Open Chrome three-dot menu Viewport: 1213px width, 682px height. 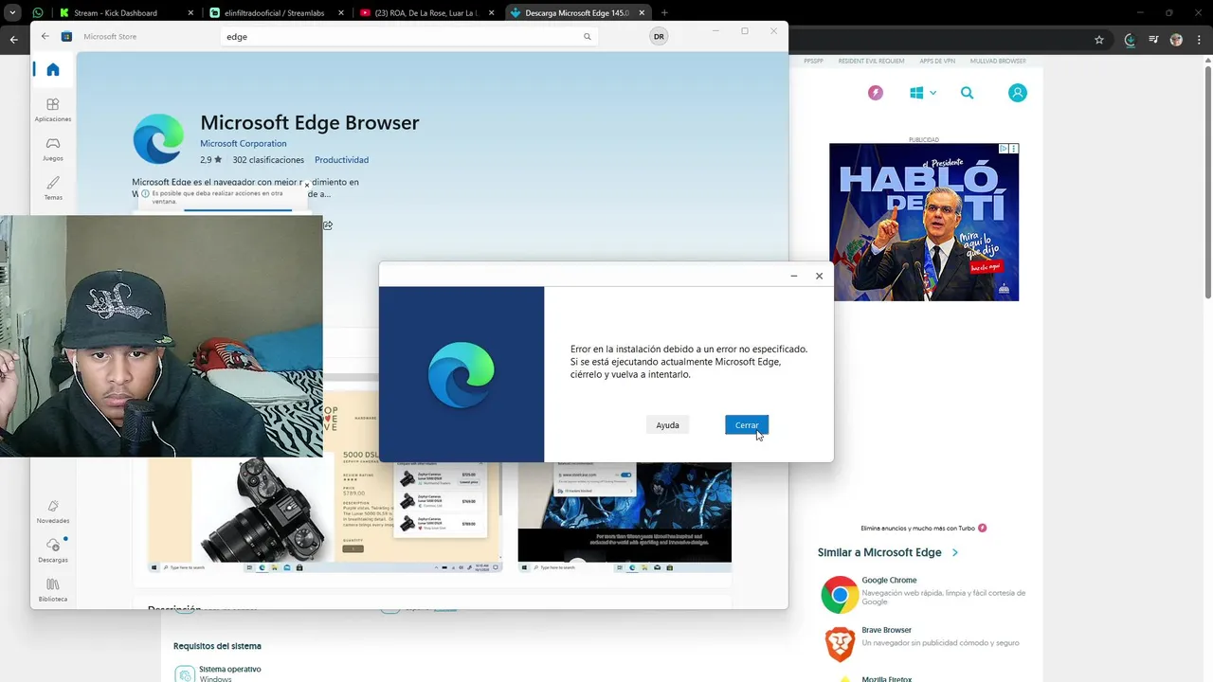(x=1198, y=40)
